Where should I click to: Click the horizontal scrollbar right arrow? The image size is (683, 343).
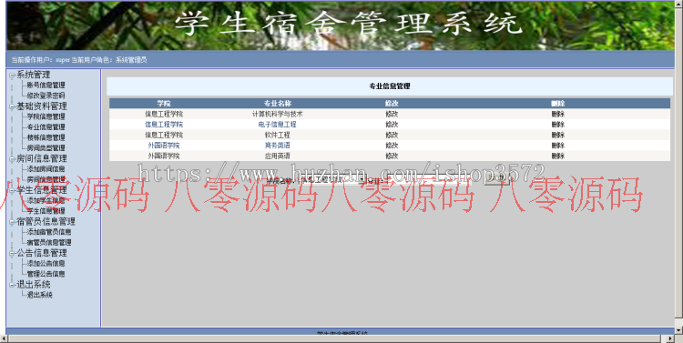click(671, 338)
